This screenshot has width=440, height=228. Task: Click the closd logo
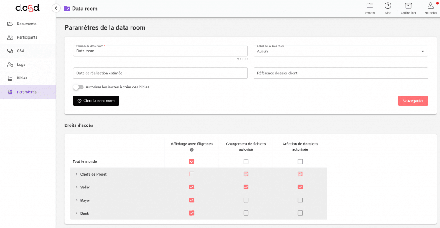(x=27, y=8)
